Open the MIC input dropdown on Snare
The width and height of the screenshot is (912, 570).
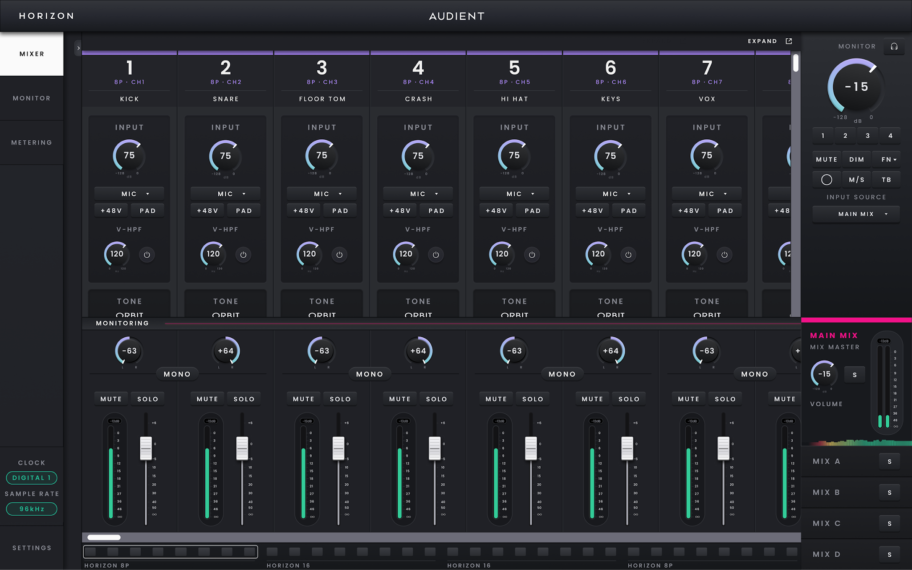[225, 194]
